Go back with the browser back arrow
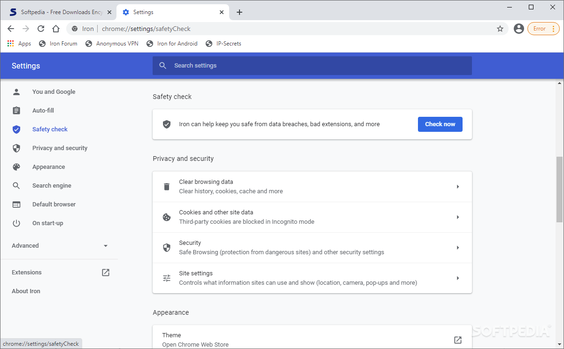The width and height of the screenshot is (564, 349). [x=11, y=29]
